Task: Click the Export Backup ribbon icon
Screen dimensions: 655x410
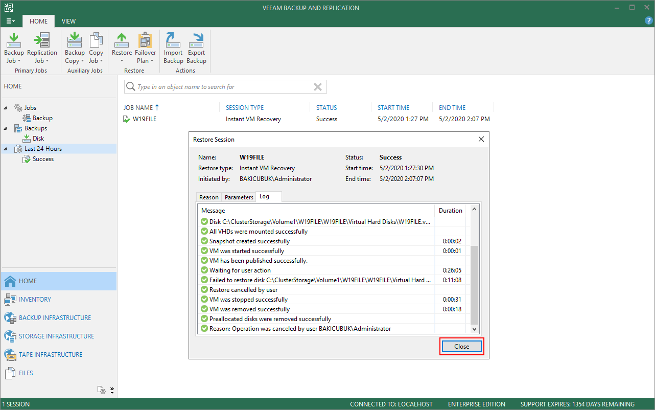Action: pos(196,49)
